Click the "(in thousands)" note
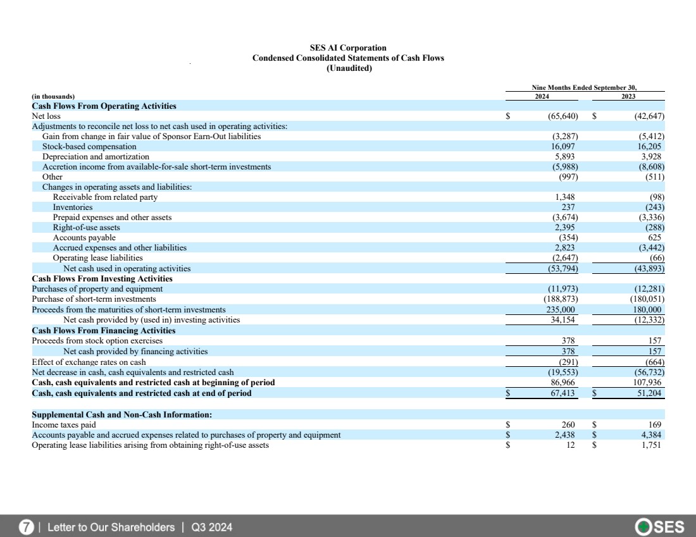 pyautogui.click(x=53, y=96)
